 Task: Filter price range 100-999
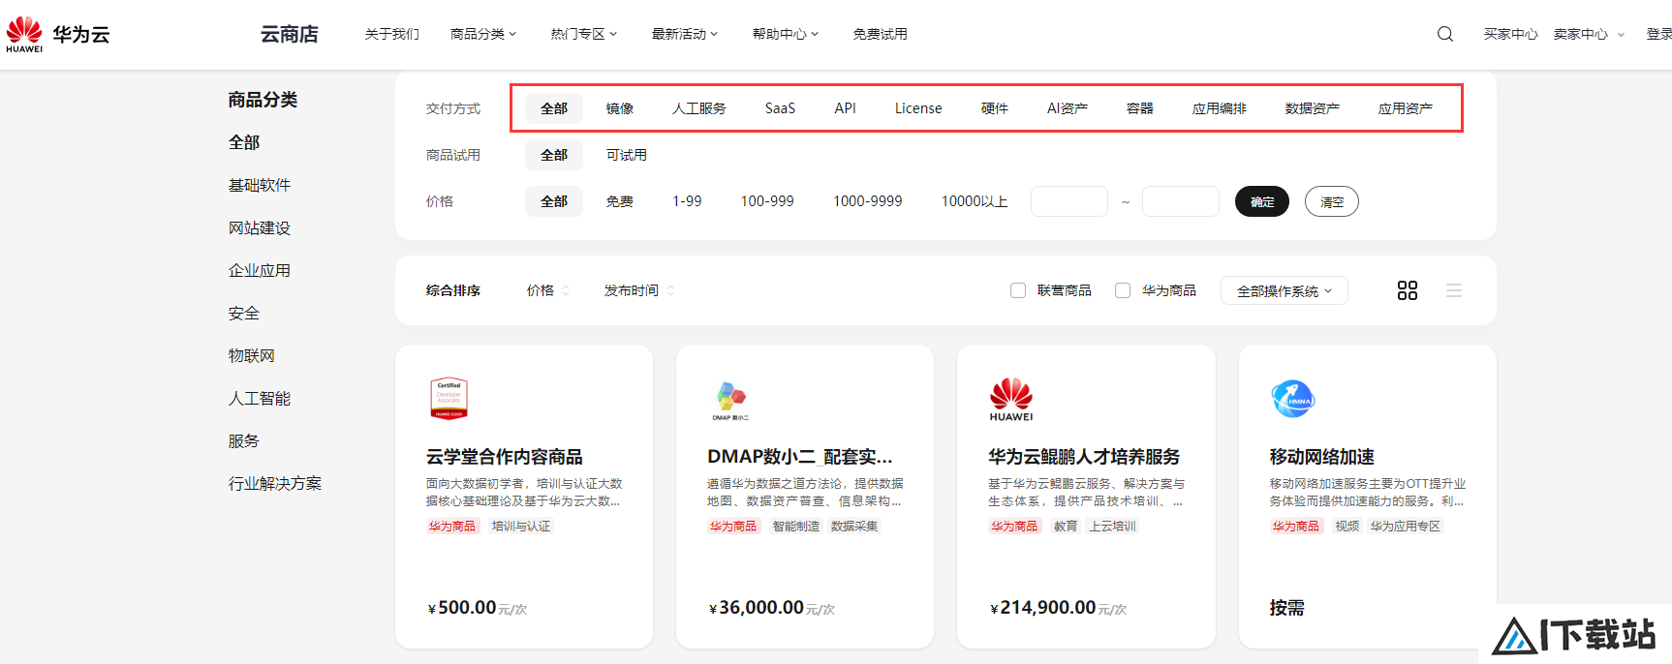tap(767, 201)
